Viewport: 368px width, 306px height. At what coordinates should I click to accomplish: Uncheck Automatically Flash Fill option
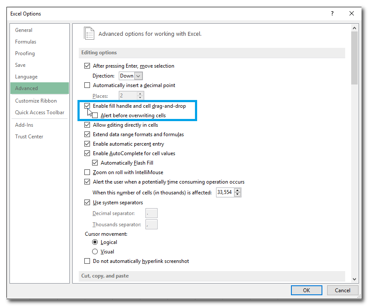[x=95, y=163]
